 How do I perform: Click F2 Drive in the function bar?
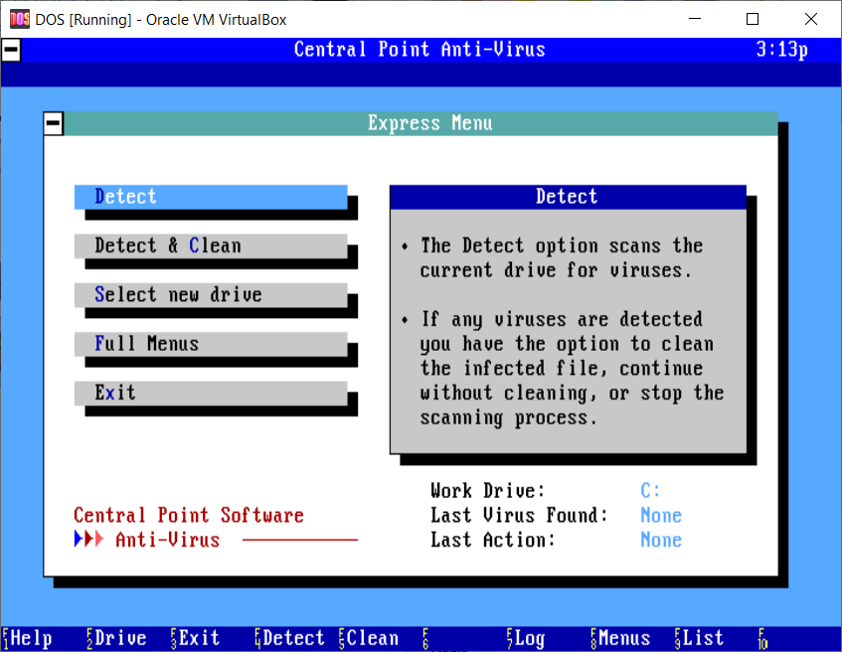point(116,638)
